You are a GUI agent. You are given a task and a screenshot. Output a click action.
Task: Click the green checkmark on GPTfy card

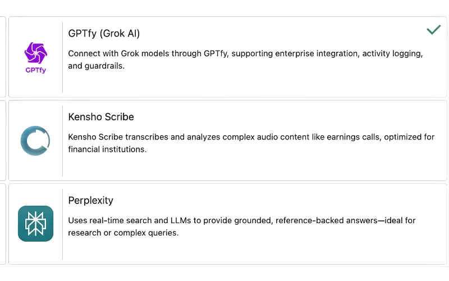[x=433, y=30]
